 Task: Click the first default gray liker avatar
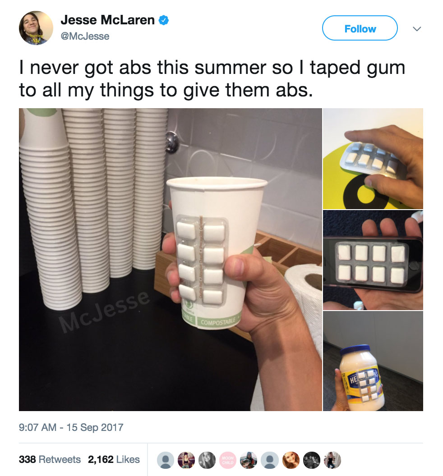165,460
